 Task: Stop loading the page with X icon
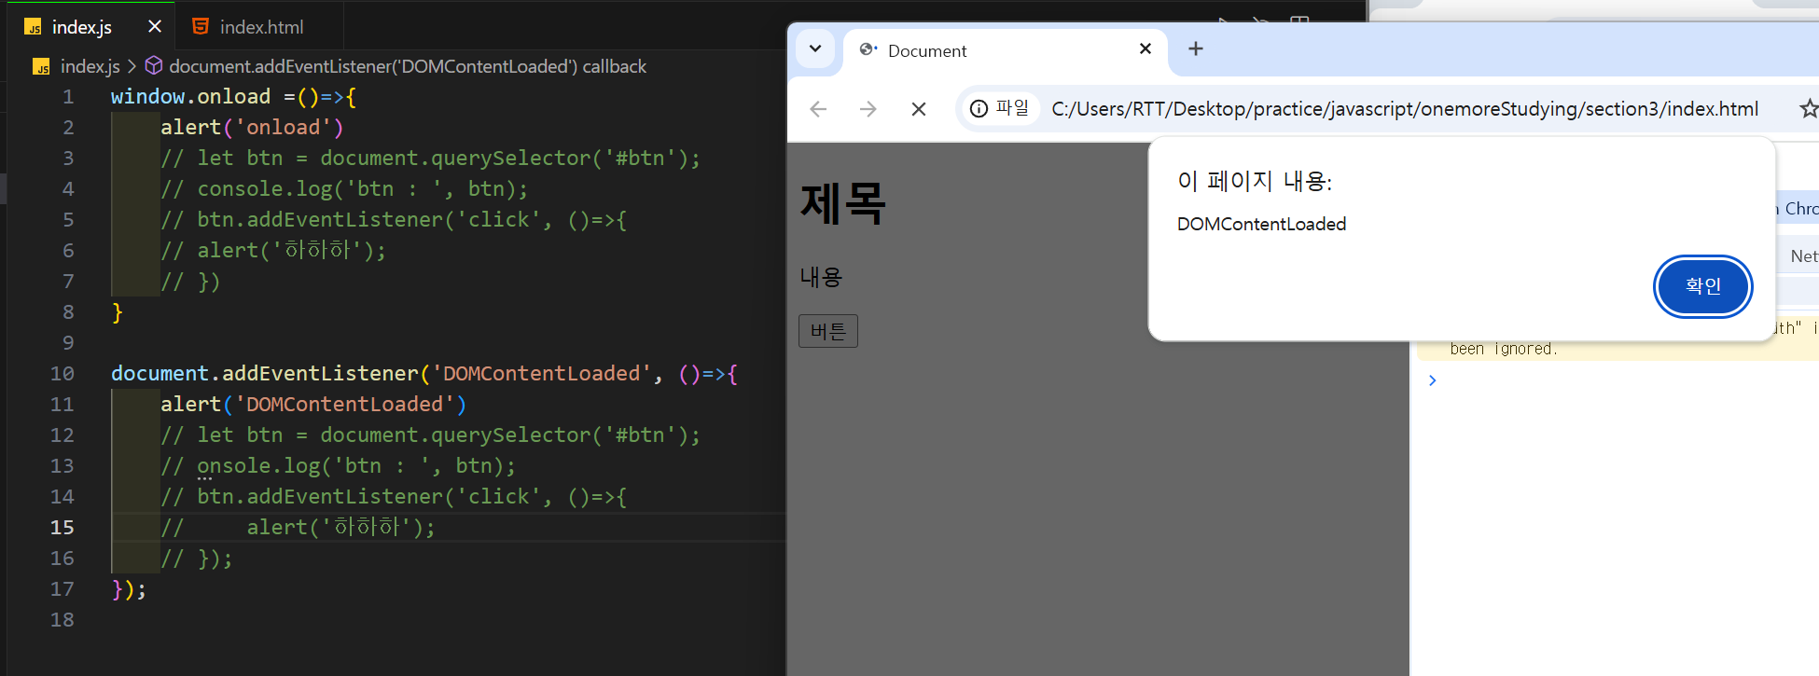point(919,109)
